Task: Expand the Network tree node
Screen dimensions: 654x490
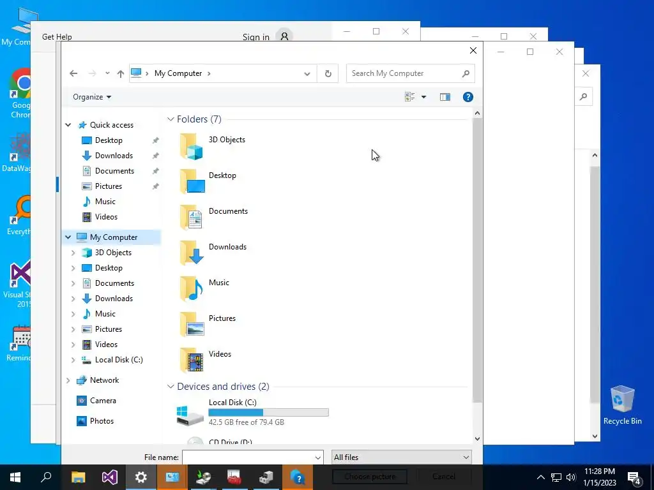Action: click(68, 380)
